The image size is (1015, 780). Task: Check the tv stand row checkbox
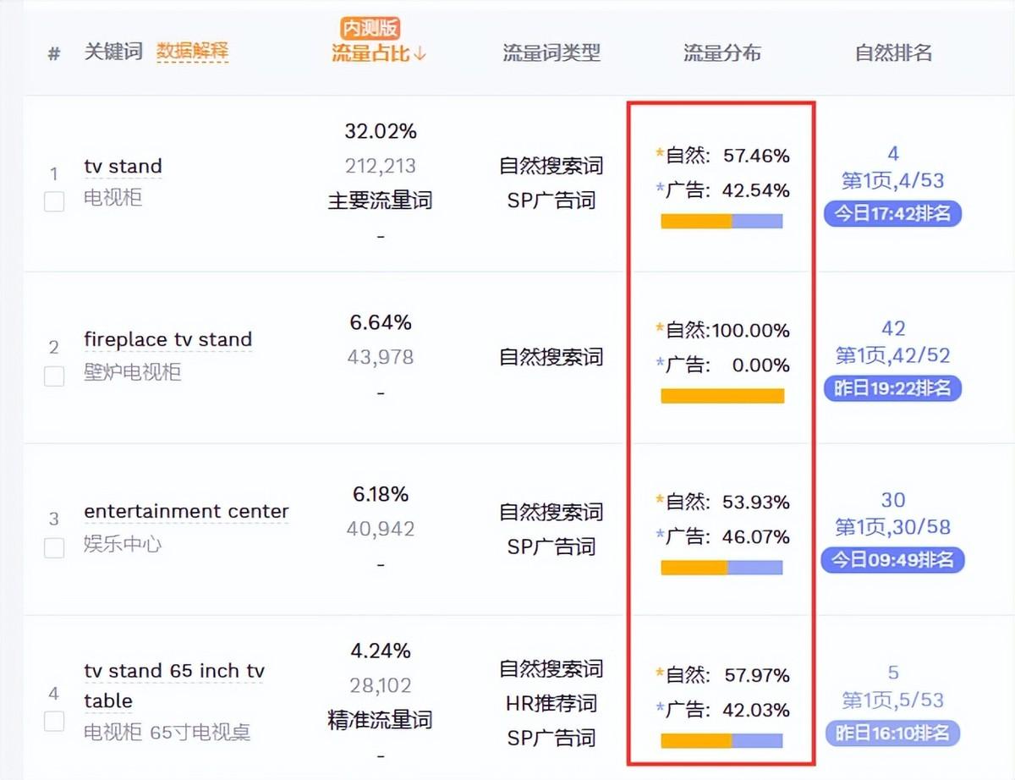tap(54, 201)
